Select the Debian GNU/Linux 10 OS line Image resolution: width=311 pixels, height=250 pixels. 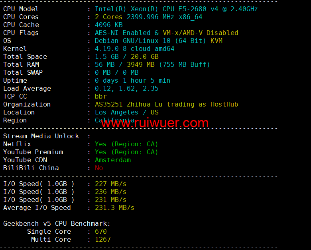[158, 41]
